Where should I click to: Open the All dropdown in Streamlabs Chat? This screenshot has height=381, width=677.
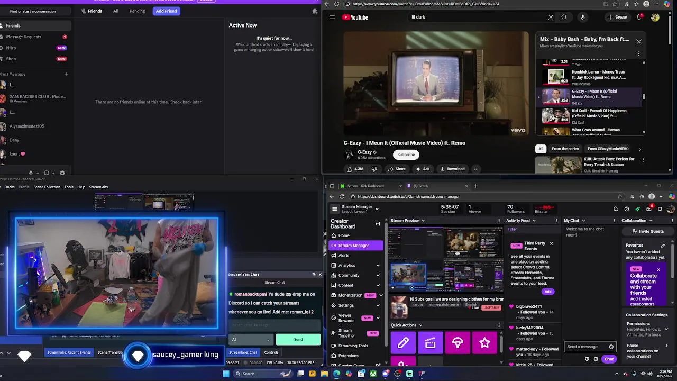click(251, 339)
